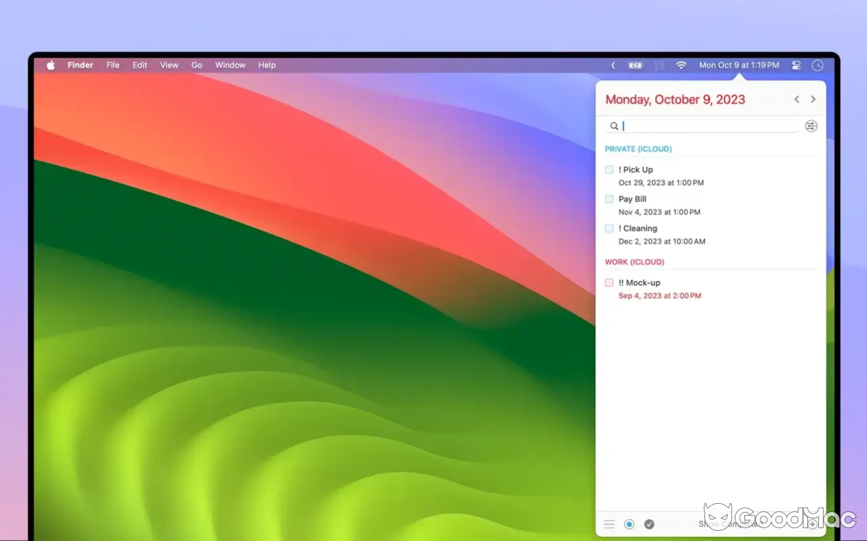Open Control Center from the menu bar

(x=796, y=65)
